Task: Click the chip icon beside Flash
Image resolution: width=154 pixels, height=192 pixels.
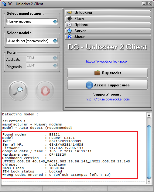Action: [x=70, y=19]
